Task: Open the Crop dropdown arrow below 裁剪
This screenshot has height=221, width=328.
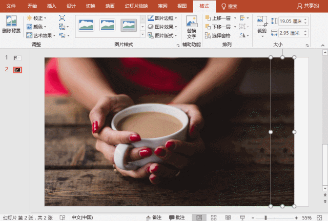Action: [x=262, y=36]
